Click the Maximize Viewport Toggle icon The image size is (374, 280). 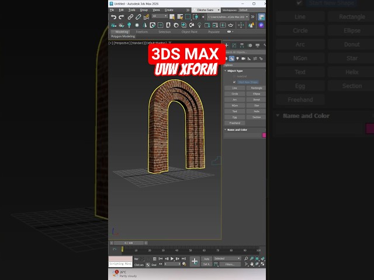point(262,264)
